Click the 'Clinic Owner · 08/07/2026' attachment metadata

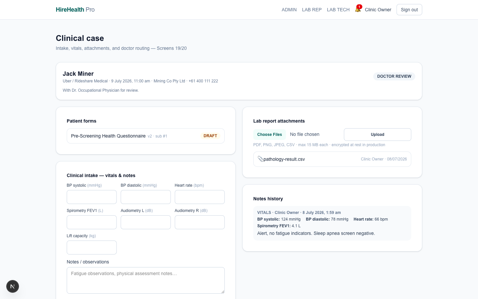pos(384,159)
